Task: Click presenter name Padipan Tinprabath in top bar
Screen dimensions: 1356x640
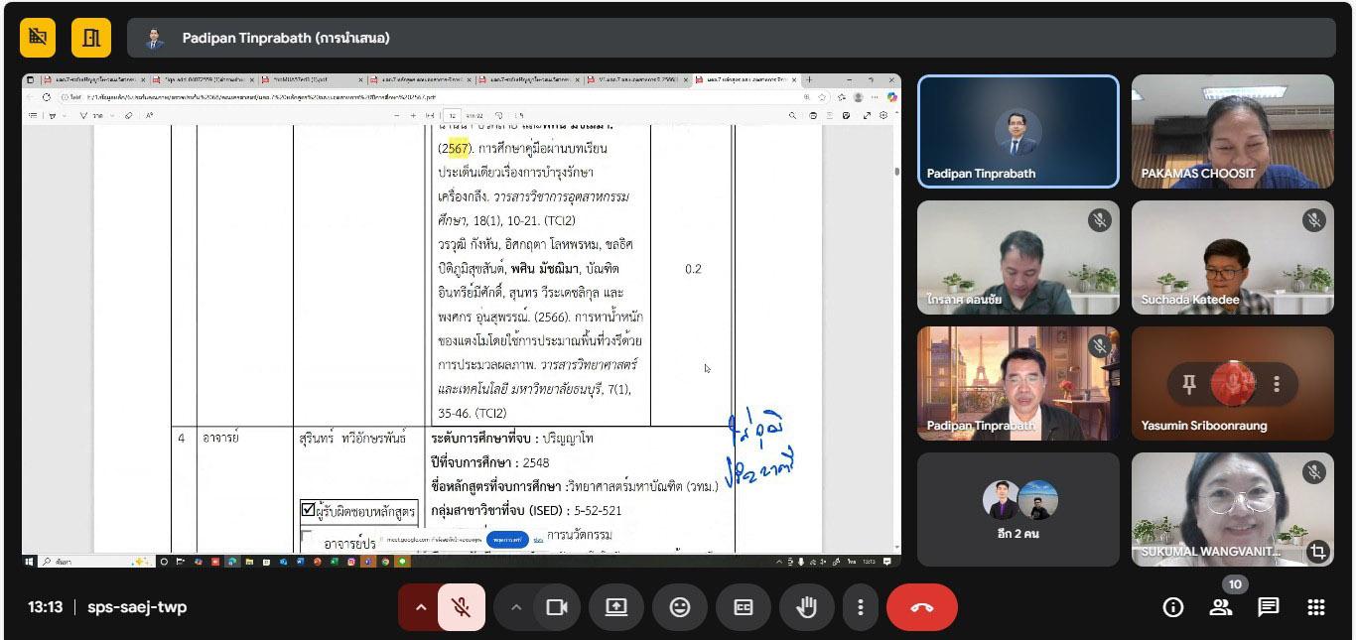Action: coord(286,38)
